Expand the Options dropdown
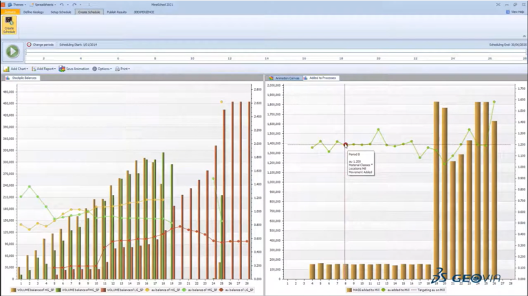This screenshot has width=528, height=296. tap(102, 69)
